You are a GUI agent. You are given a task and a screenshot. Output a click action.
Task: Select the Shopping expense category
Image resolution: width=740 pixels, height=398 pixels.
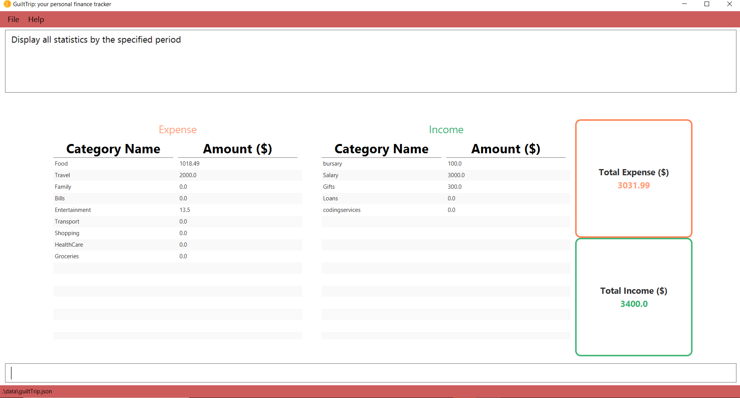(x=67, y=233)
